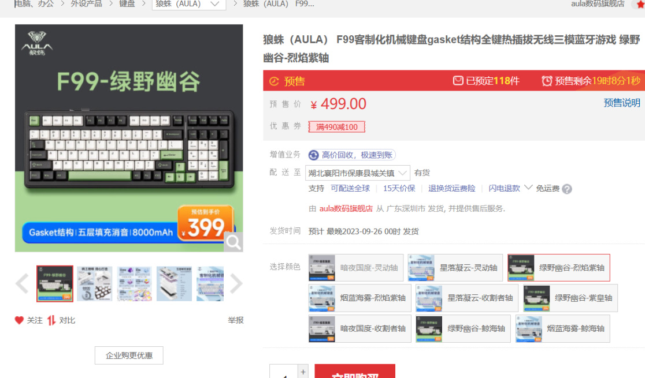
Task: Click the presale clock icon
Action: coord(274,81)
